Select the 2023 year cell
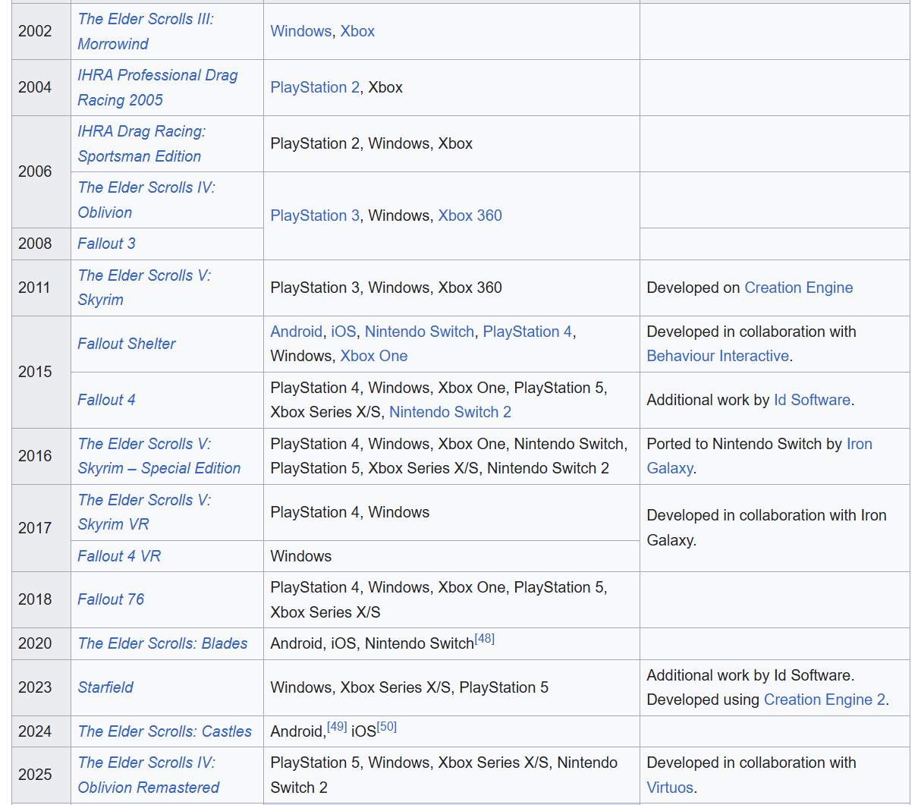Image resolution: width=918 pixels, height=805 pixels. point(41,687)
